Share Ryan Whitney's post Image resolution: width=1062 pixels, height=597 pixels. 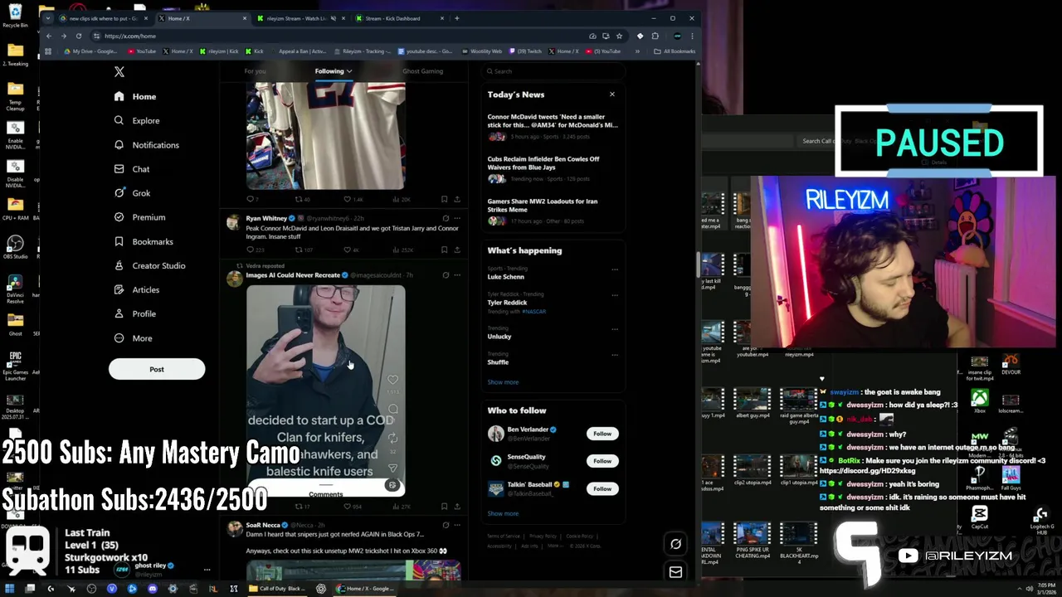(x=457, y=250)
